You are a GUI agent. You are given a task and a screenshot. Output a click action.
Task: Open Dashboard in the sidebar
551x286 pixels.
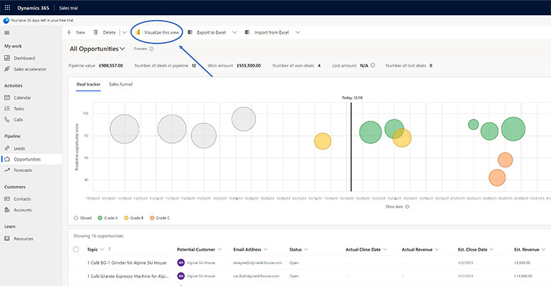point(25,58)
